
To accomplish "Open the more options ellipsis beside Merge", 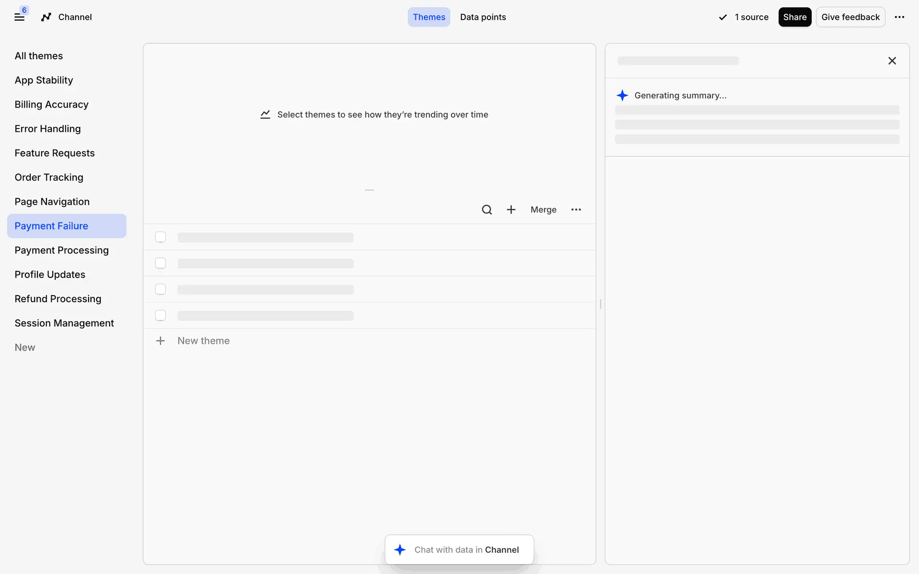I will 576,210.
